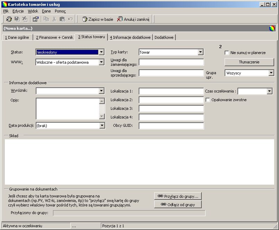Click Przyłącz do grupy... button
The image size is (279, 230).
click(x=178, y=196)
